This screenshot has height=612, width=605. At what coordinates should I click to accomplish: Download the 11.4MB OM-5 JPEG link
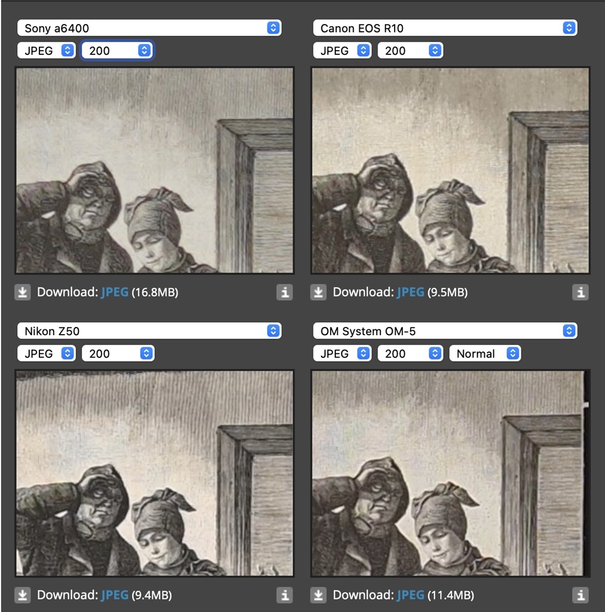point(411,595)
